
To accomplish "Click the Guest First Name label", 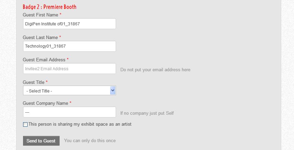I will coord(40,15).
